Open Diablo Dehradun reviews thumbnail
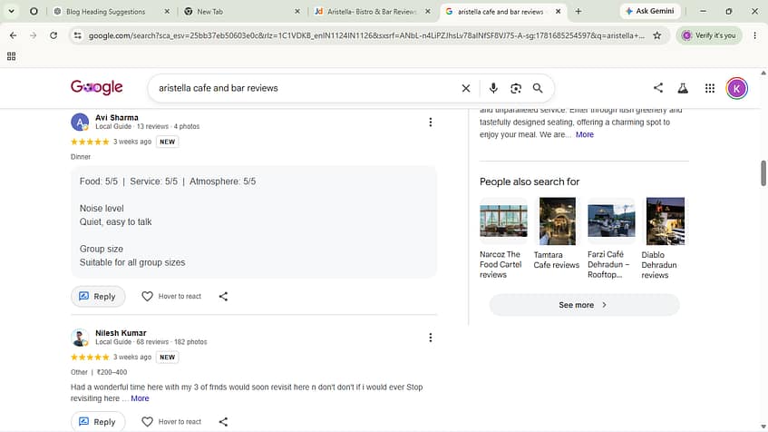 (666, 221)
